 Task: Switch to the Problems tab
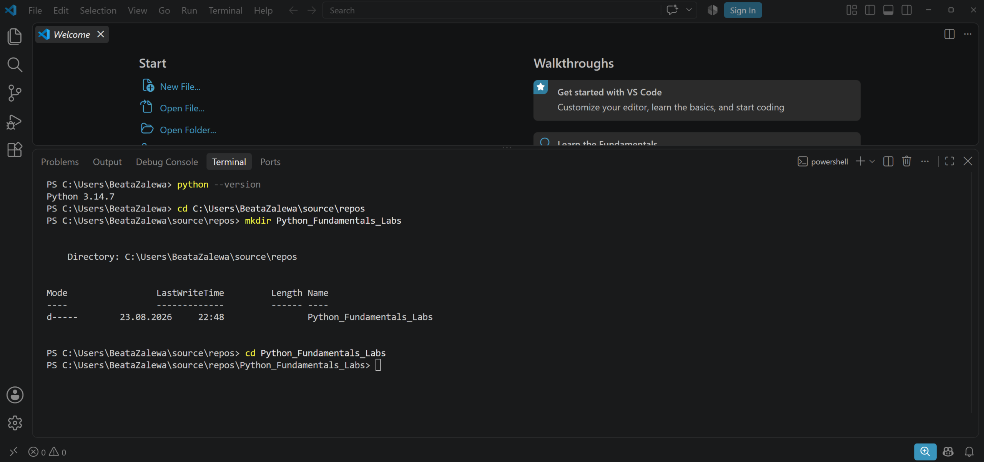tap(60, 162)
